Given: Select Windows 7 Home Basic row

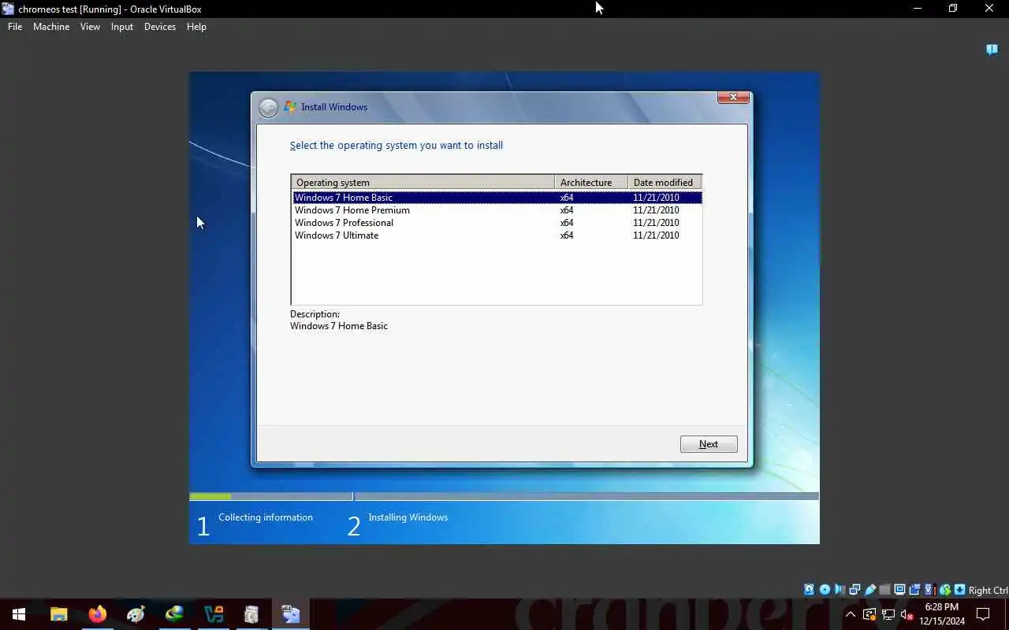Looking at the screenshot, I should click(497, 198).
